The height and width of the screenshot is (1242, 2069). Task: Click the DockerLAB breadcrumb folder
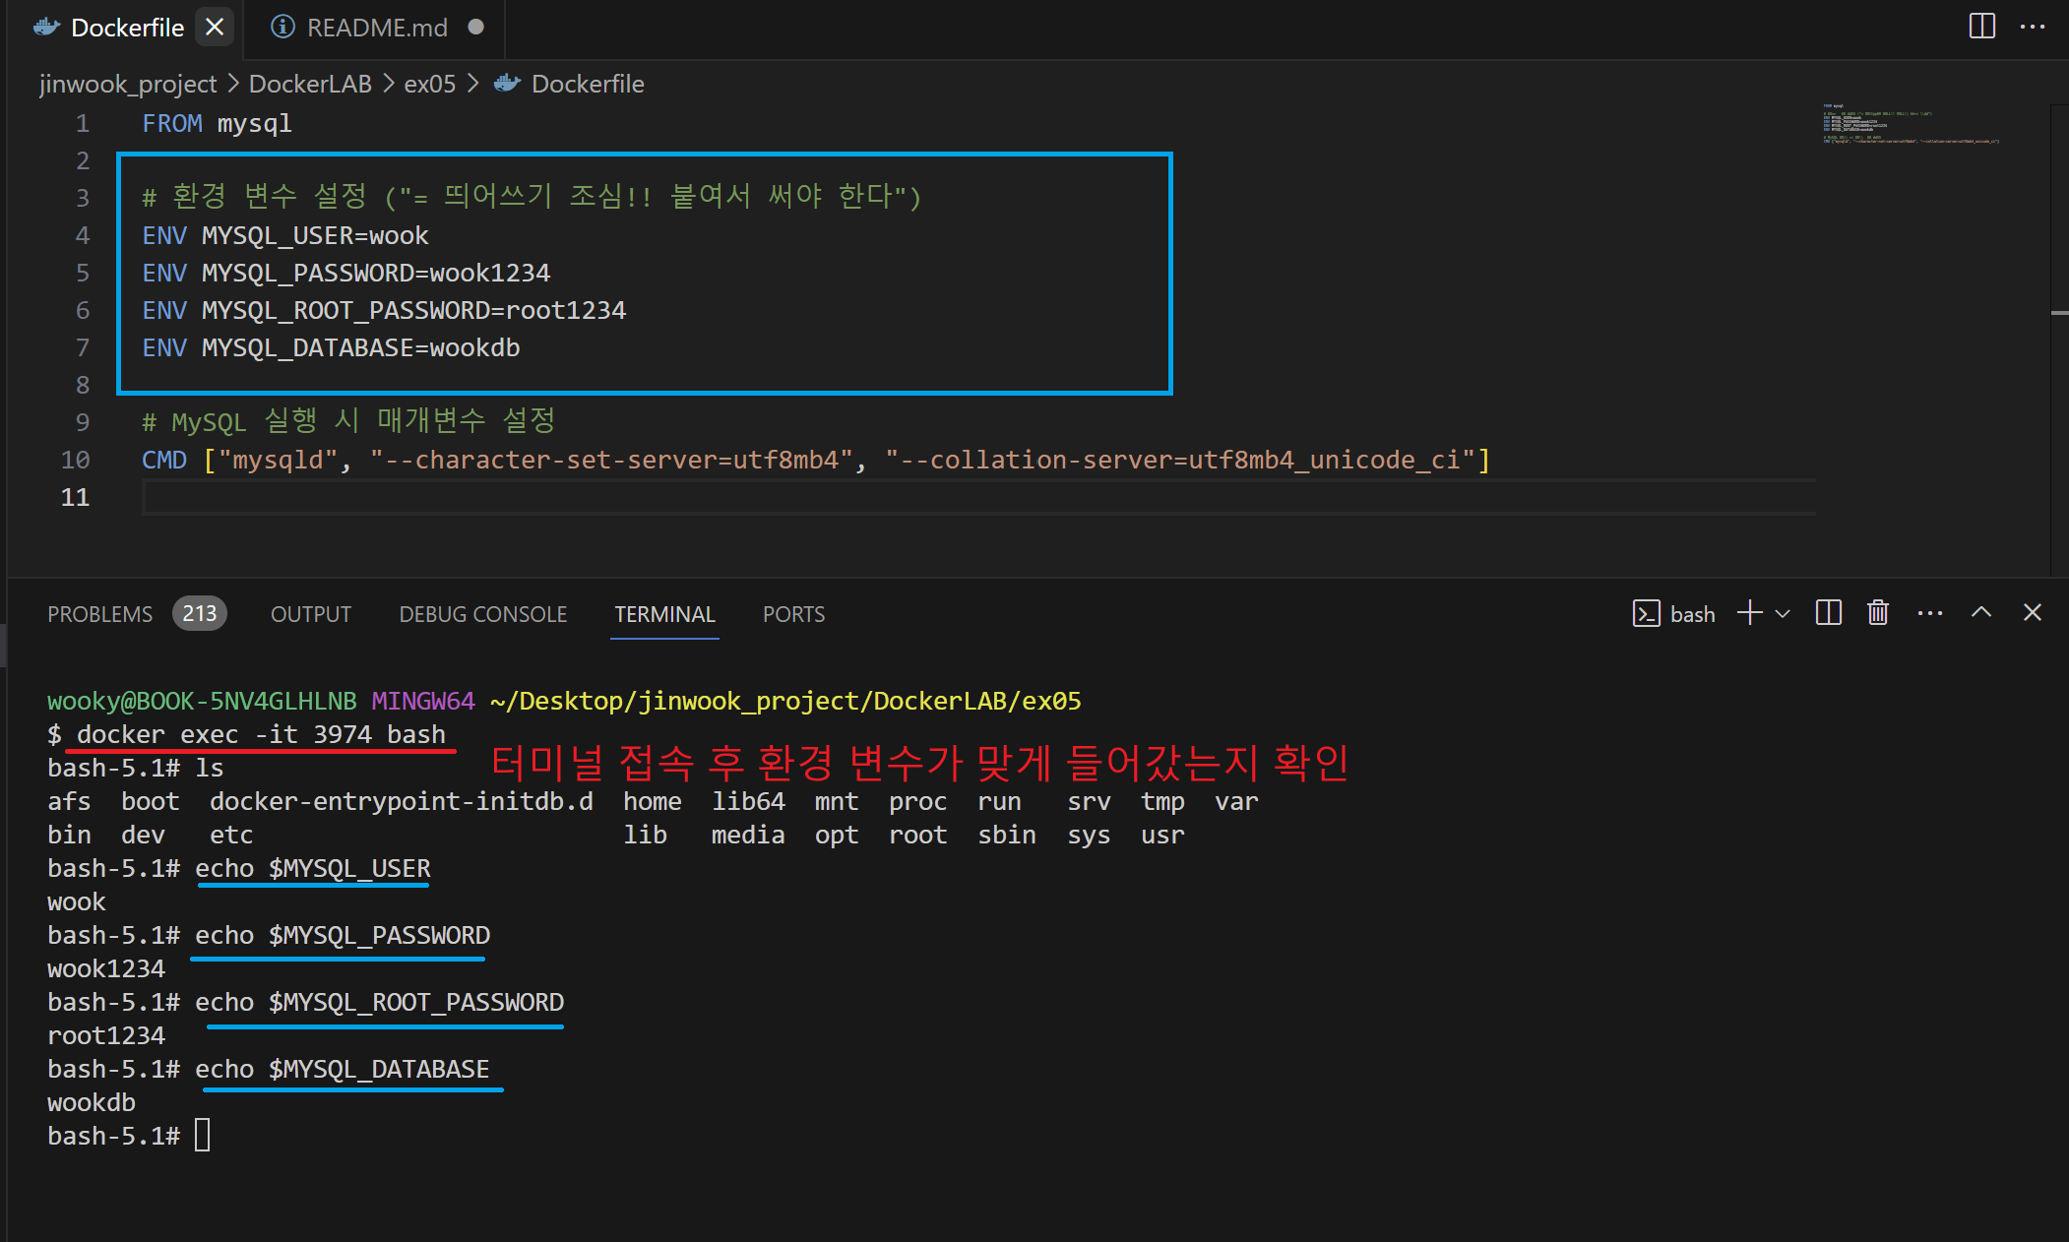pyautogui.click(x=309, y=84)
